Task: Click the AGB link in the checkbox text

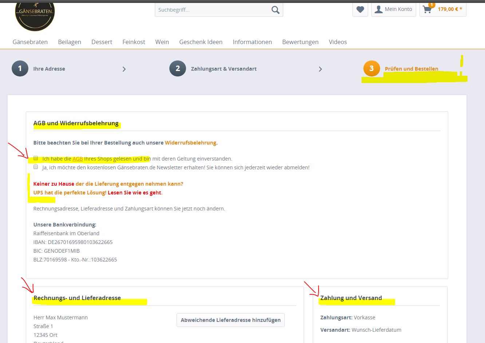Action: point(78,159)
